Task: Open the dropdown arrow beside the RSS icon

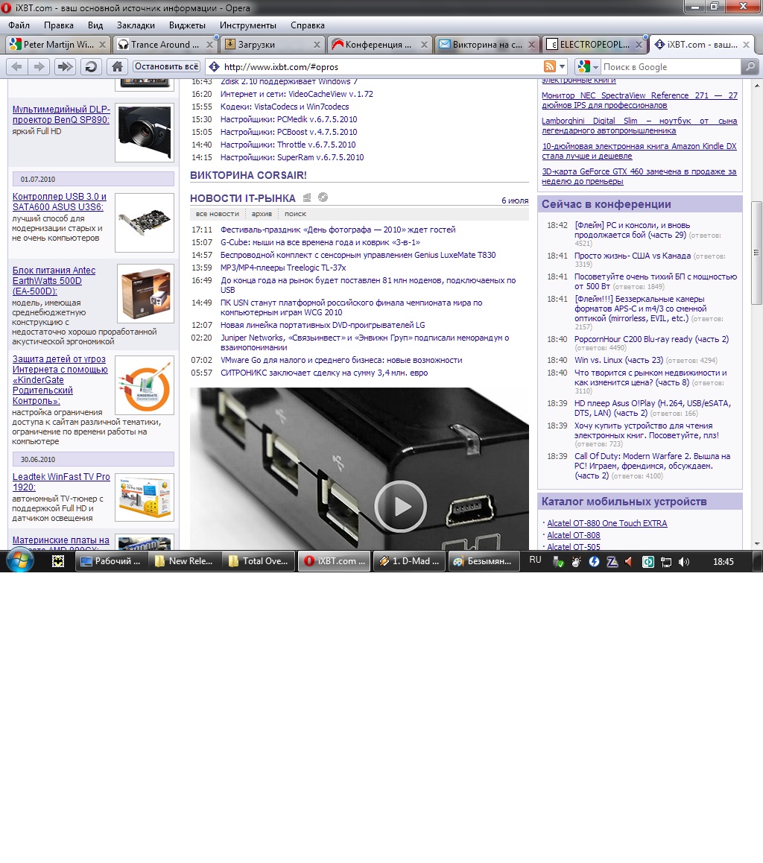Action: (563, 66)
